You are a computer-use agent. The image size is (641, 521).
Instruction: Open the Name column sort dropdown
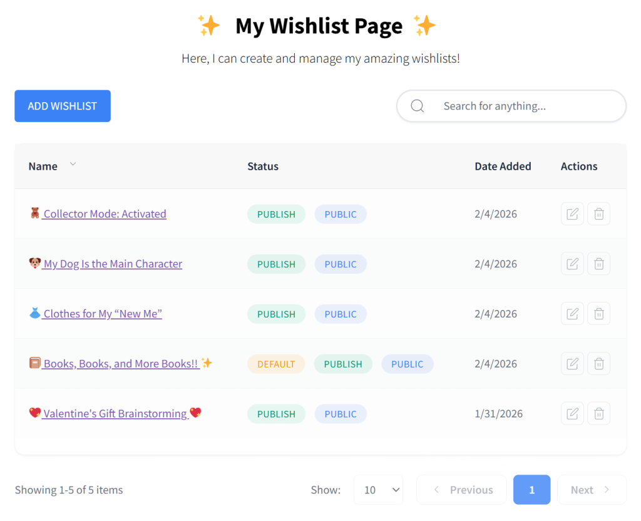[x=73, y=164]
